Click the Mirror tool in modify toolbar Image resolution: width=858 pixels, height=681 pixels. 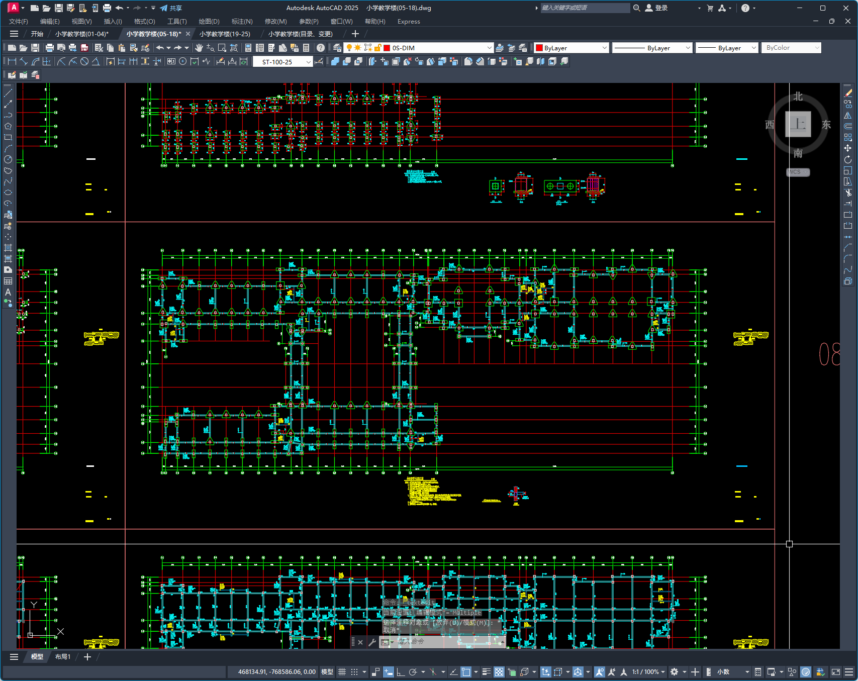click(x=848, y=115)
